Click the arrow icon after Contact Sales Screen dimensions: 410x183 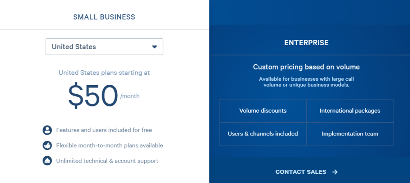click(x=335, y=172)
